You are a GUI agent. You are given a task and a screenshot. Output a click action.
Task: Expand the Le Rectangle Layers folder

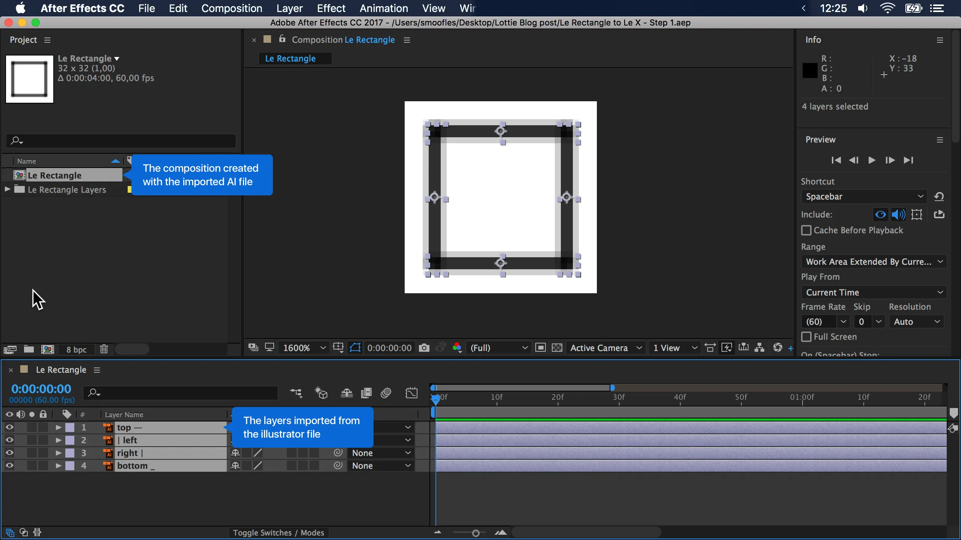pyautogui.click(x=7, y=189)
